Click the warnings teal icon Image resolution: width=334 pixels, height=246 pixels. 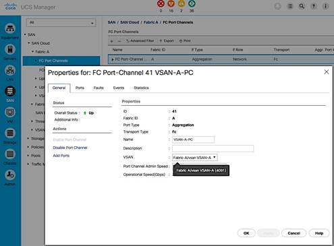coord(192,3)
